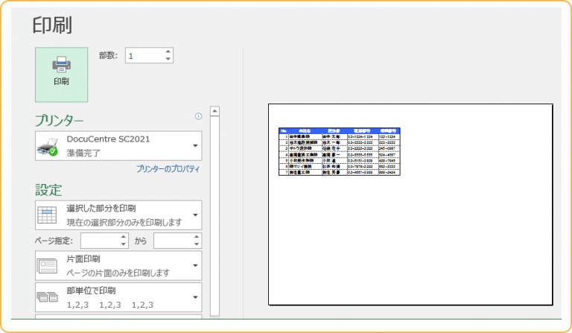Image resolution: width=572 pixels, height=333 pixels.
Task: Click the settings scrollbar up arrow
Action: point(214,111)
